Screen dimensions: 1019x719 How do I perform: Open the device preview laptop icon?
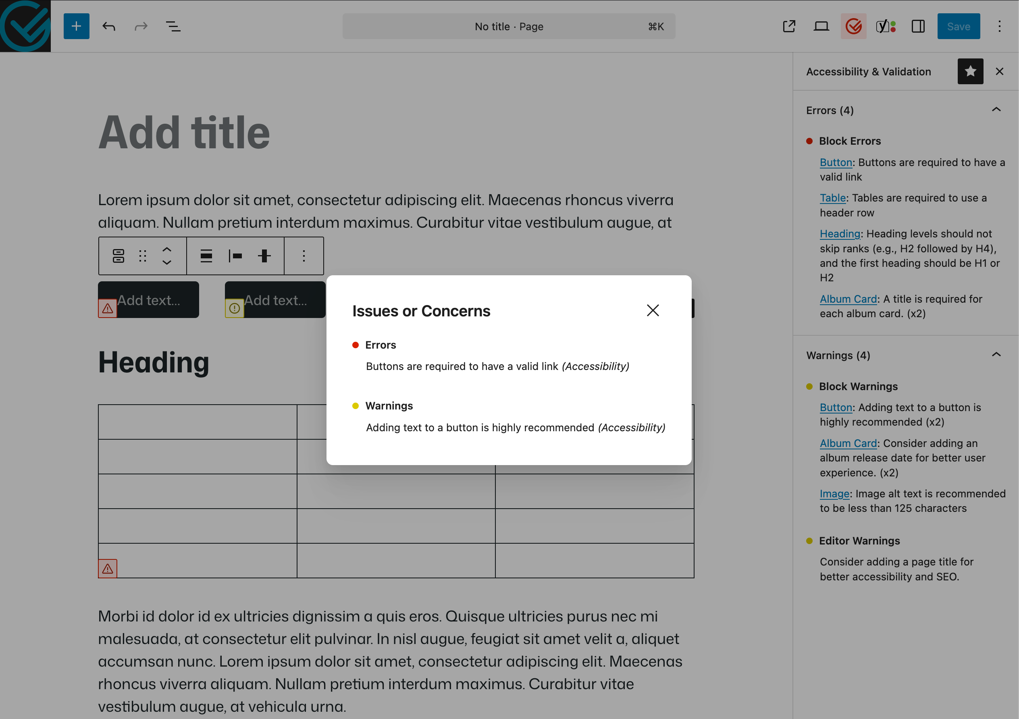click(821, 26)
